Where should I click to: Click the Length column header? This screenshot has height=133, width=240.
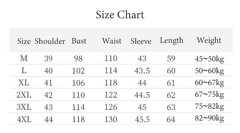click(x=172, y=41)
